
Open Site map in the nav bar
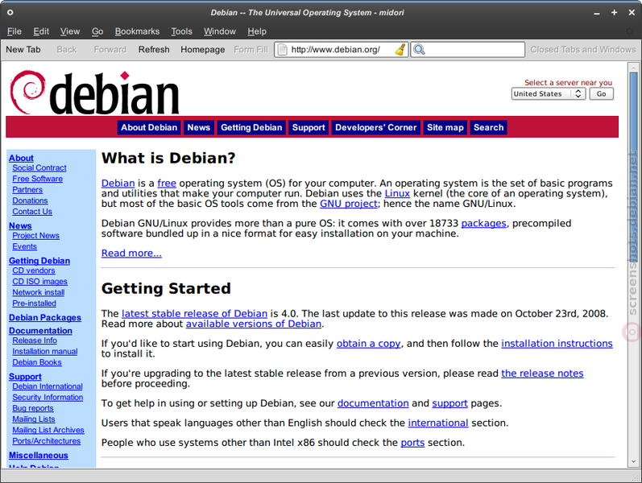(445, 127)
